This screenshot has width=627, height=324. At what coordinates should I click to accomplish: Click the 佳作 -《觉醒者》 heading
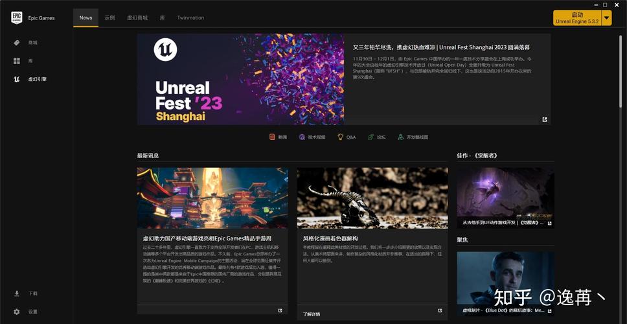pos(477,156)
